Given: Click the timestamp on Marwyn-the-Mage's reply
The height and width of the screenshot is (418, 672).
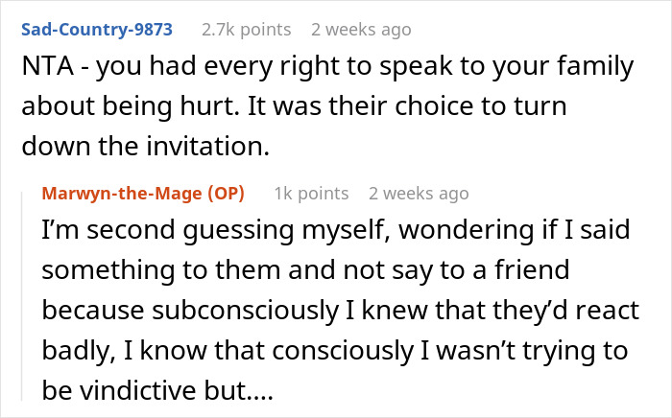Looking at the screenshot, I should (419, 193).
